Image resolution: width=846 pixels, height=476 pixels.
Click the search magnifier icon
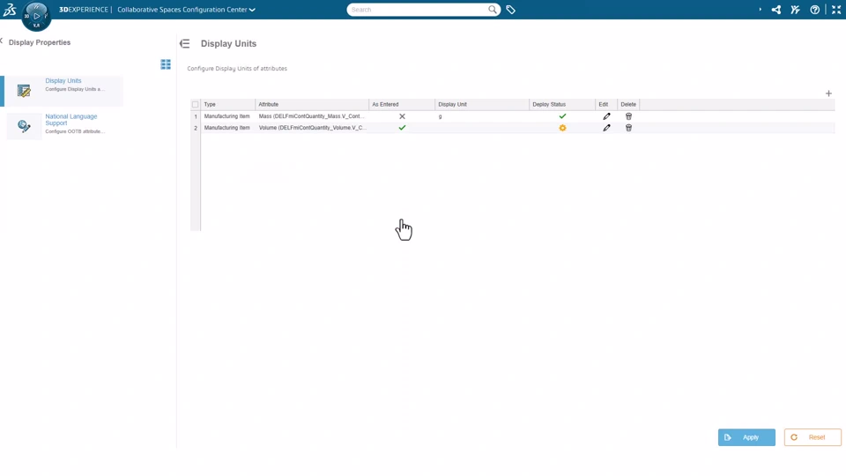[492, 9]
